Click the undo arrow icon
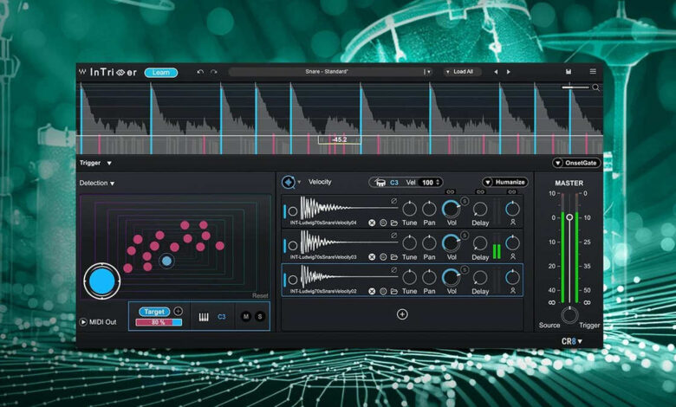This screenshot has width=676, height=407. point(201,72)
